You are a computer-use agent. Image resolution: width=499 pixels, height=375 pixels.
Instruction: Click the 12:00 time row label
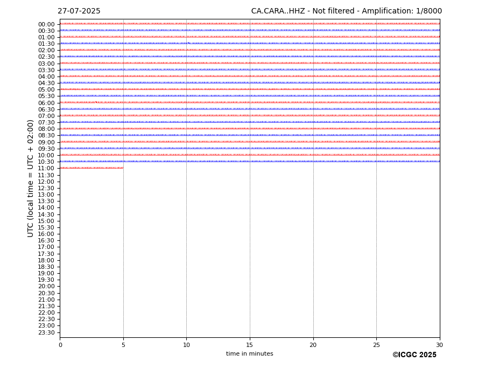tap(46, 182)
